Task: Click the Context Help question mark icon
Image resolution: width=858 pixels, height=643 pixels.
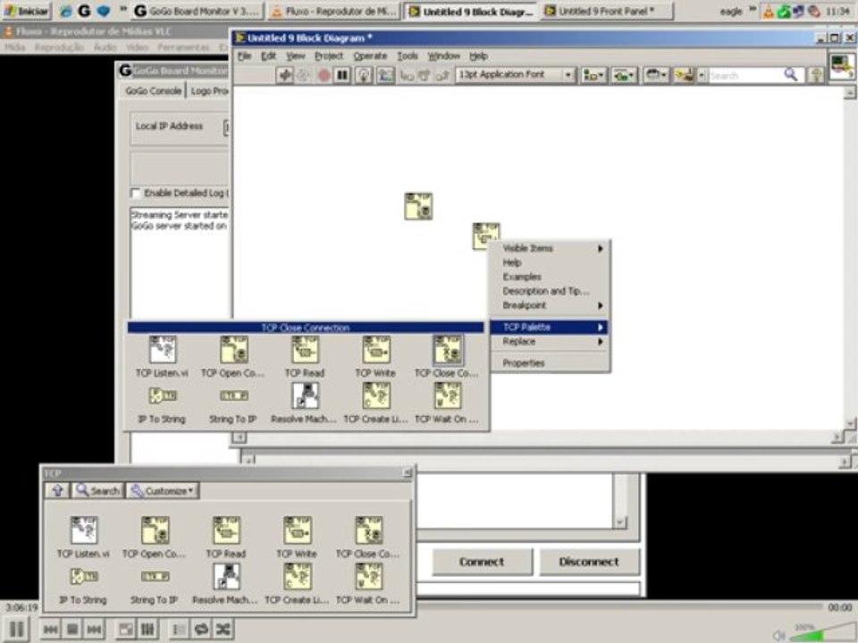Action: (816, 75)
